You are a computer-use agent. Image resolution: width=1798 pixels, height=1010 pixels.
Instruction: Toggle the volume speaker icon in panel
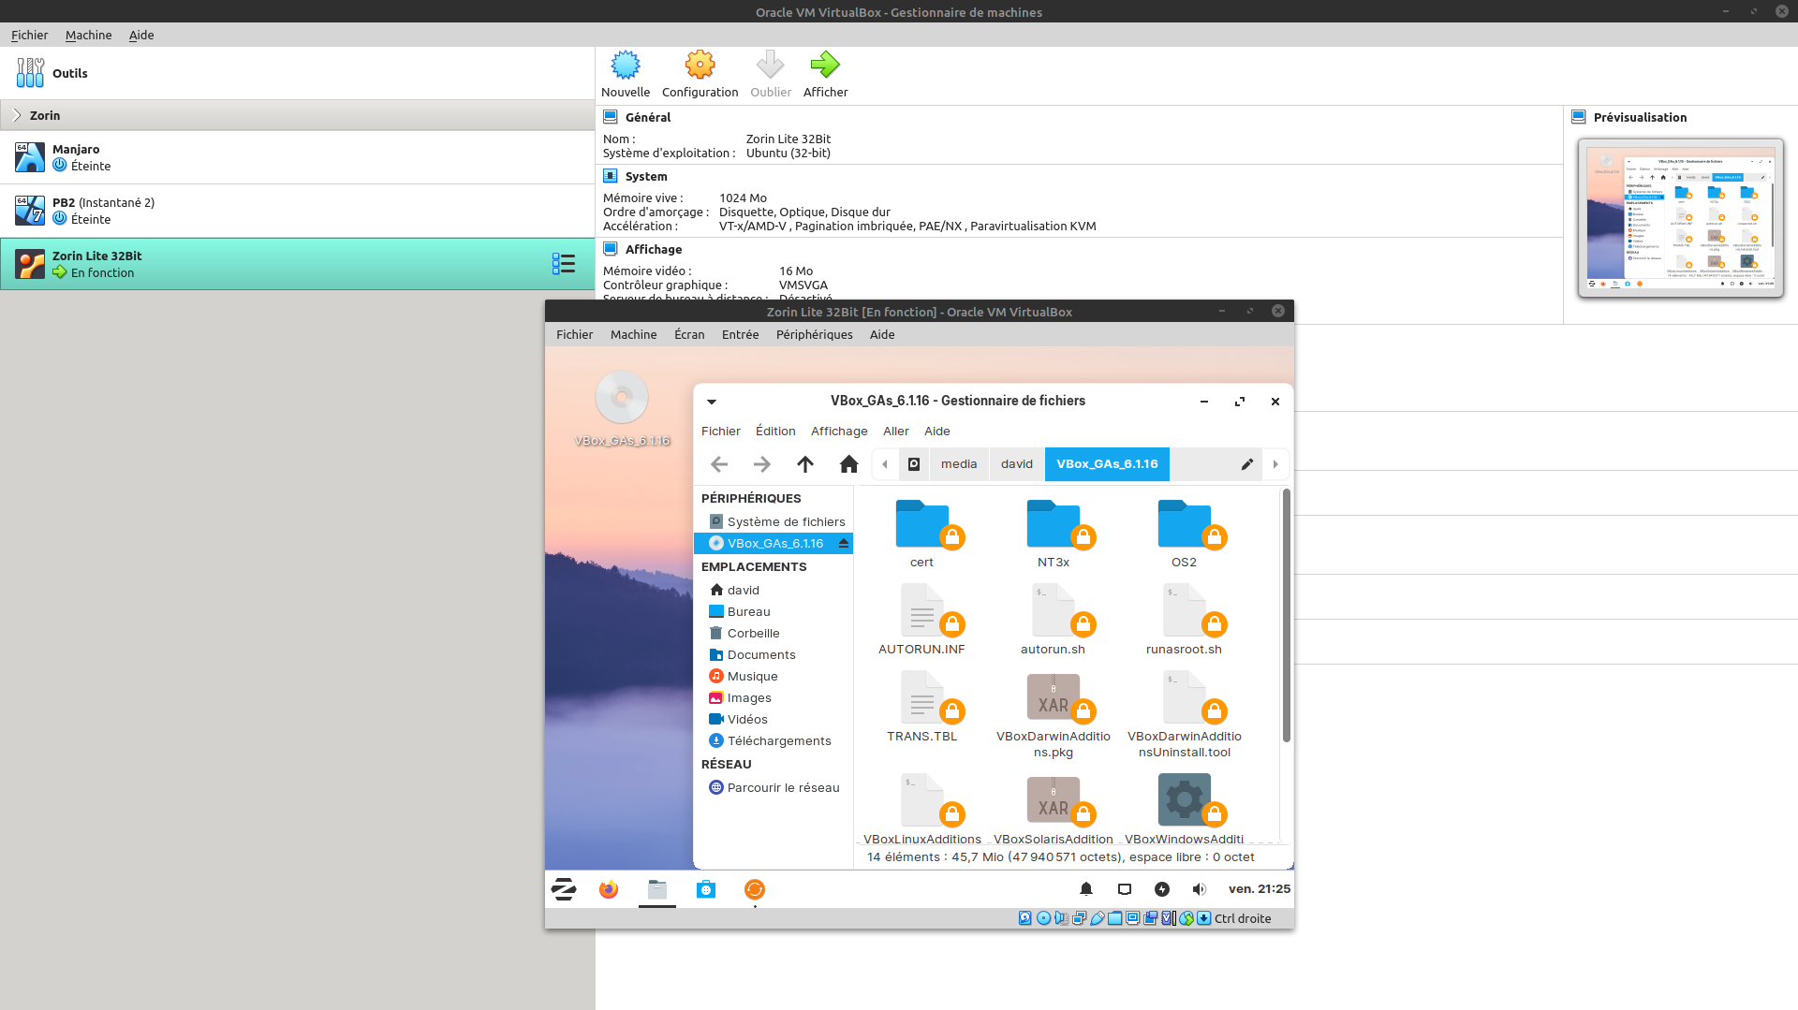[x=1199, y=889]
